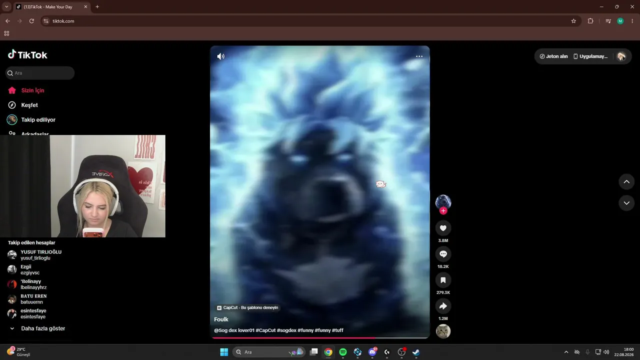
Task: Click the TikTok logo
Action: point(27,54)
